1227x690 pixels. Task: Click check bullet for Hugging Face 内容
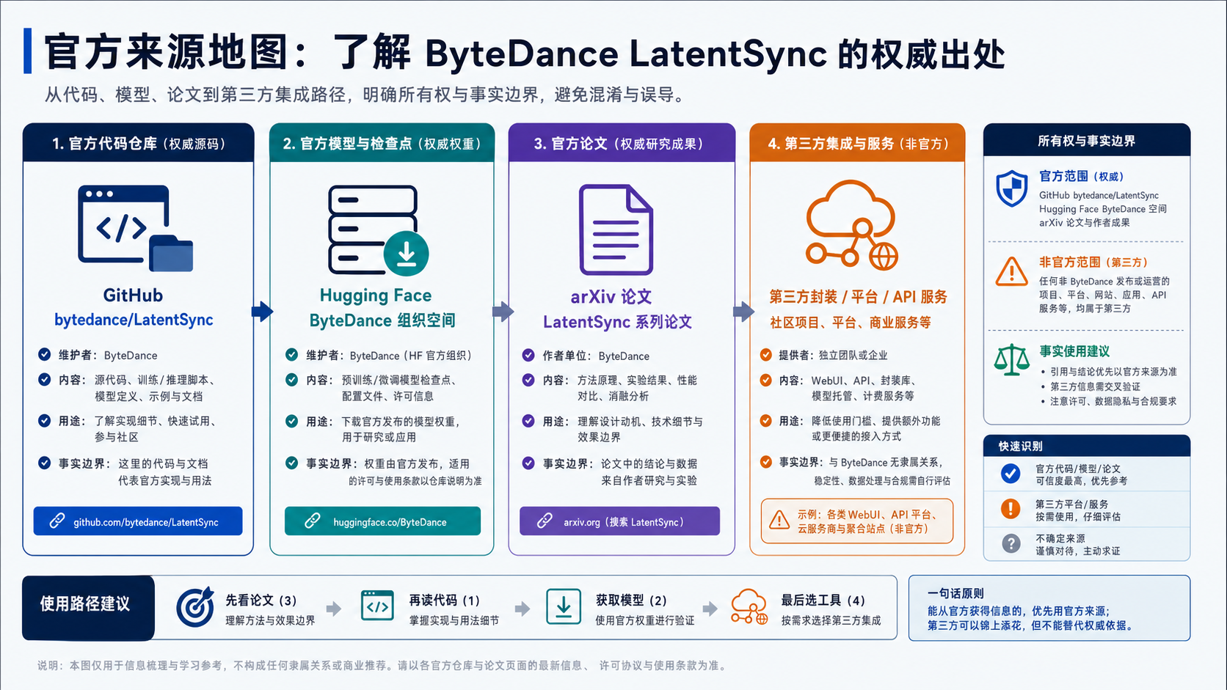(291, 379)
